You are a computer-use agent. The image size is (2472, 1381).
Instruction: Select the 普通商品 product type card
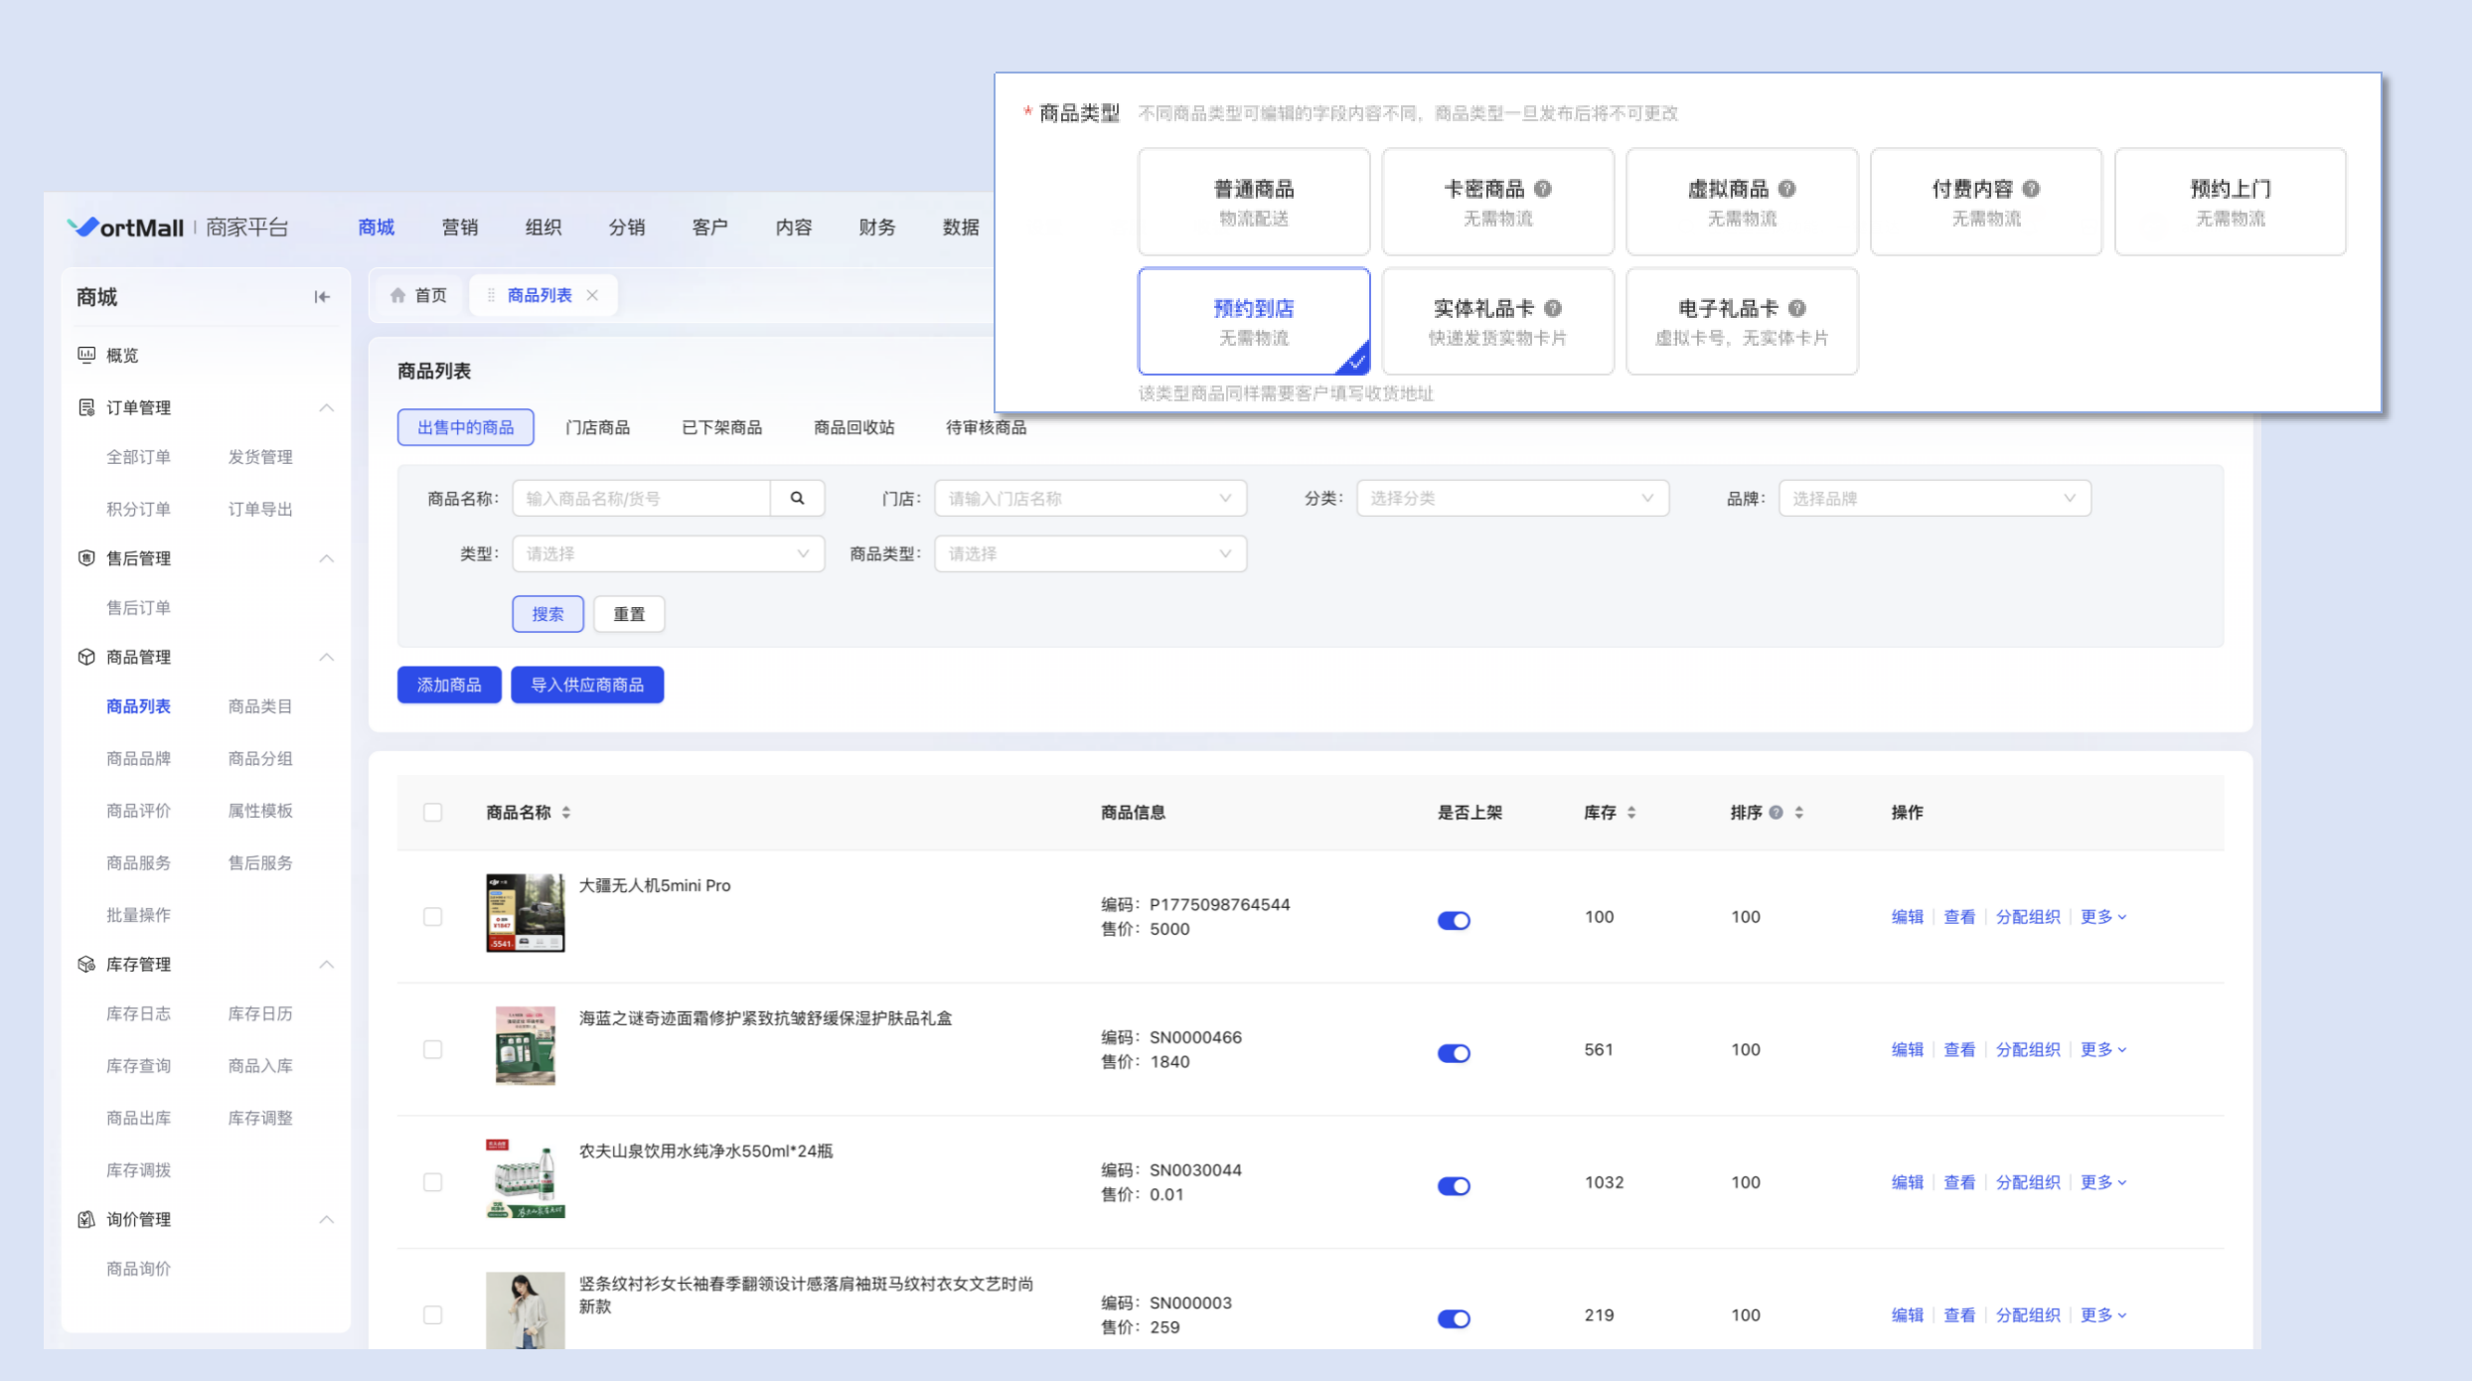point(1253,202)
